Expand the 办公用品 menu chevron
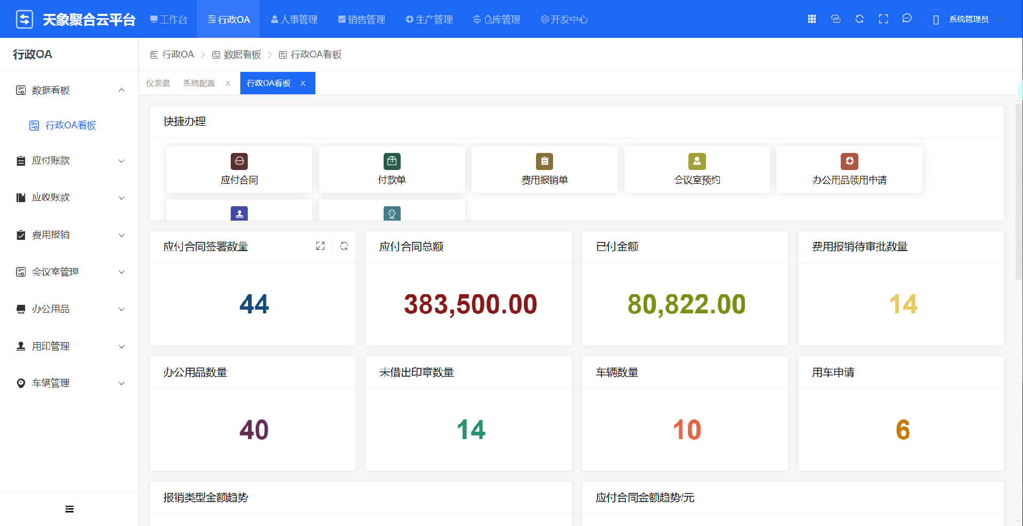1023x526 pixels. pos(121,309)
